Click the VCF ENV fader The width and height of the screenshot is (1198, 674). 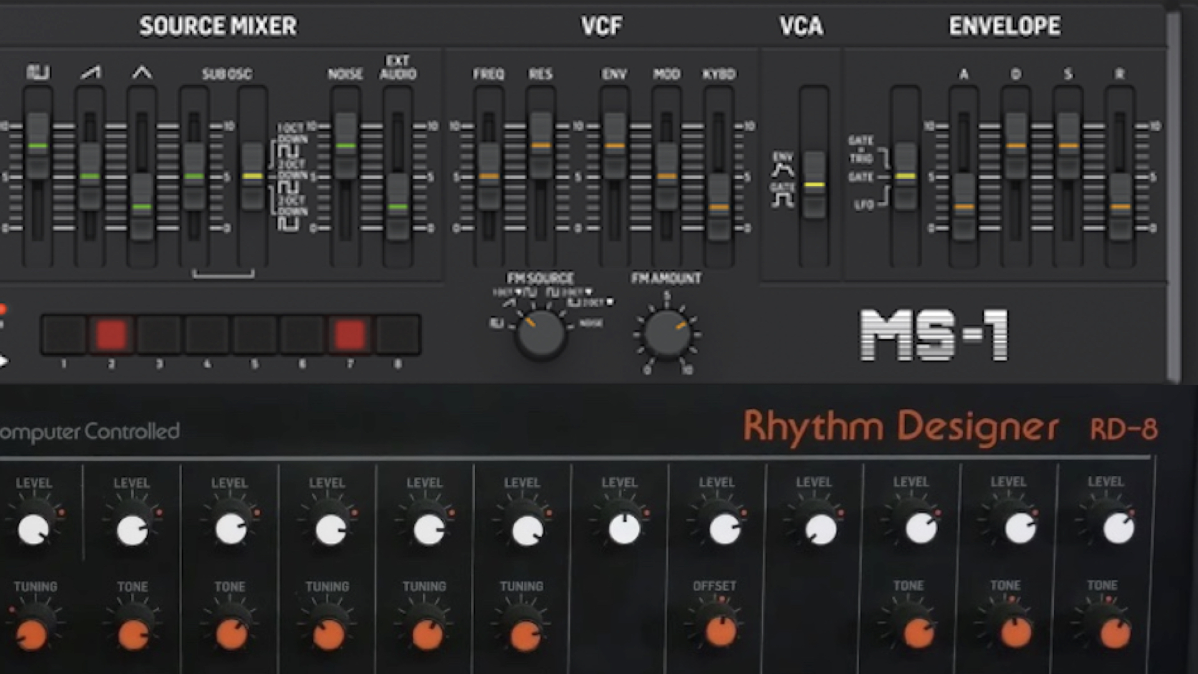click(x=615, y=146)
